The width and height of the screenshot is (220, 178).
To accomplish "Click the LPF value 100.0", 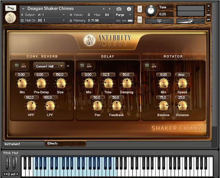I will [50, 97].
